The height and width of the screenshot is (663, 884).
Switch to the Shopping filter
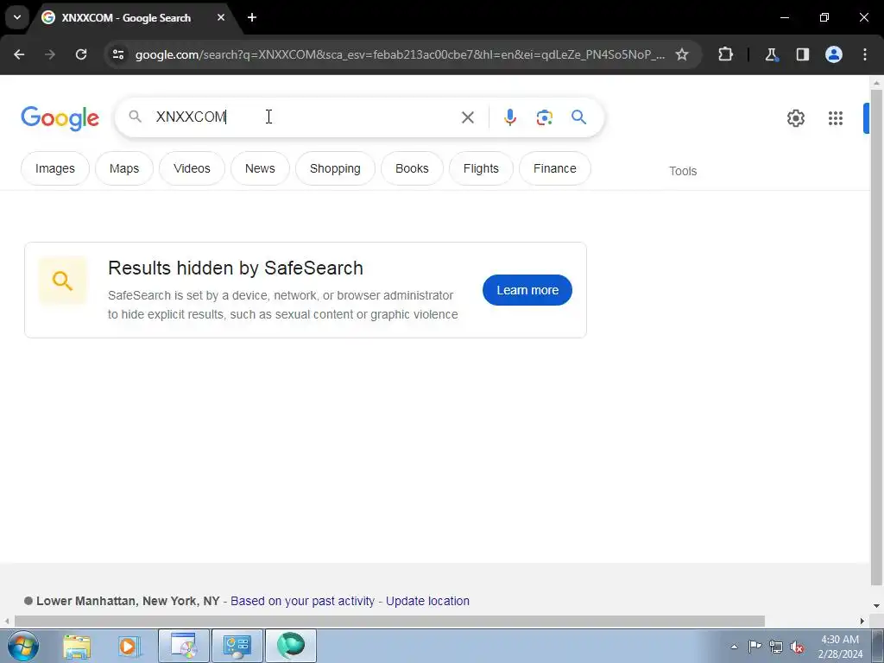coord(335,168)
